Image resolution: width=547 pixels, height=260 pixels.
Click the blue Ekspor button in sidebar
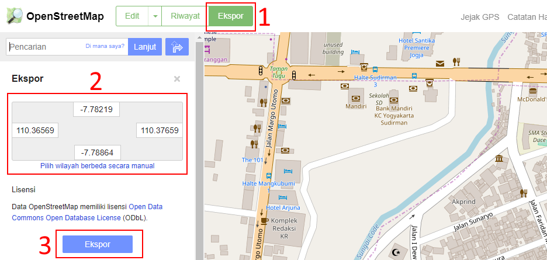(x=98, y=244)
